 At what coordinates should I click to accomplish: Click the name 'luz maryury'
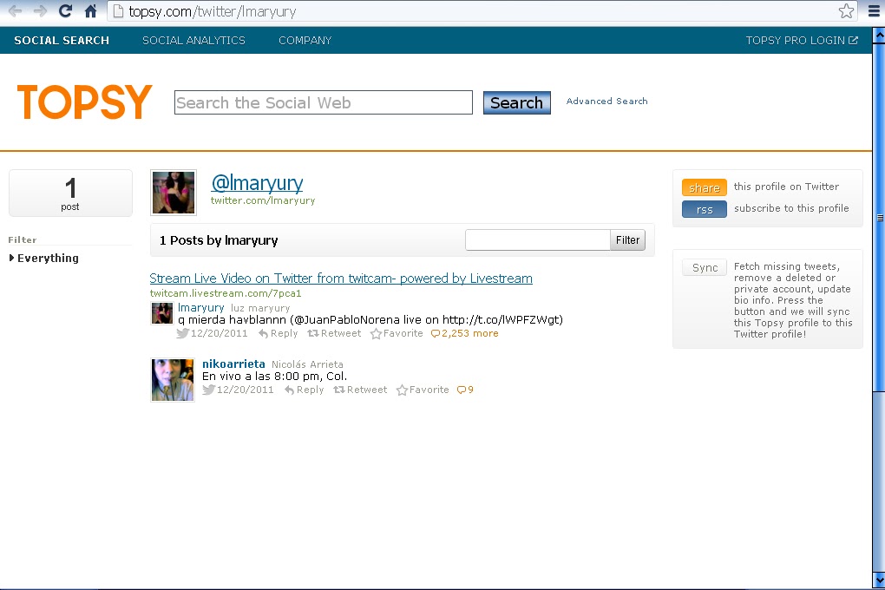[260, 308]
